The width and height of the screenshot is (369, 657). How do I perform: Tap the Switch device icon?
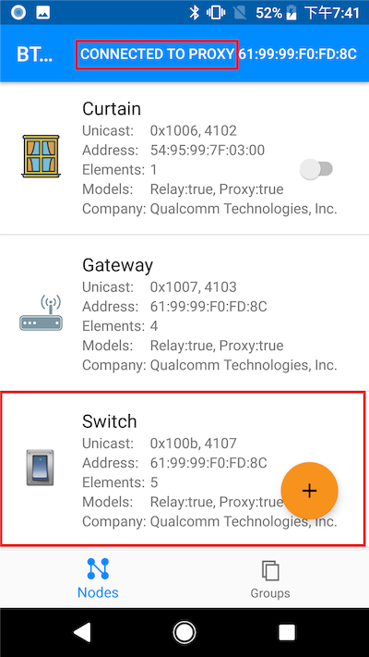41,468
